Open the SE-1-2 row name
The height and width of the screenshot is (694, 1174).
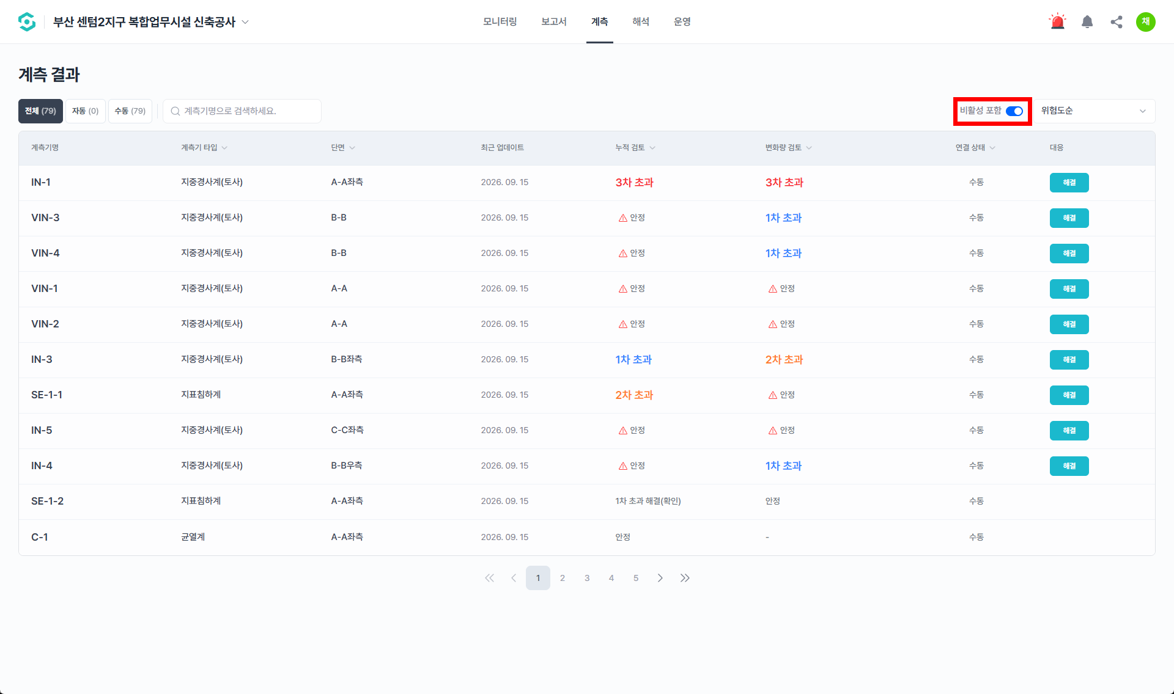(x=48, y=501)
